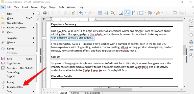Click the Print toolbar icon

point(44,13)
